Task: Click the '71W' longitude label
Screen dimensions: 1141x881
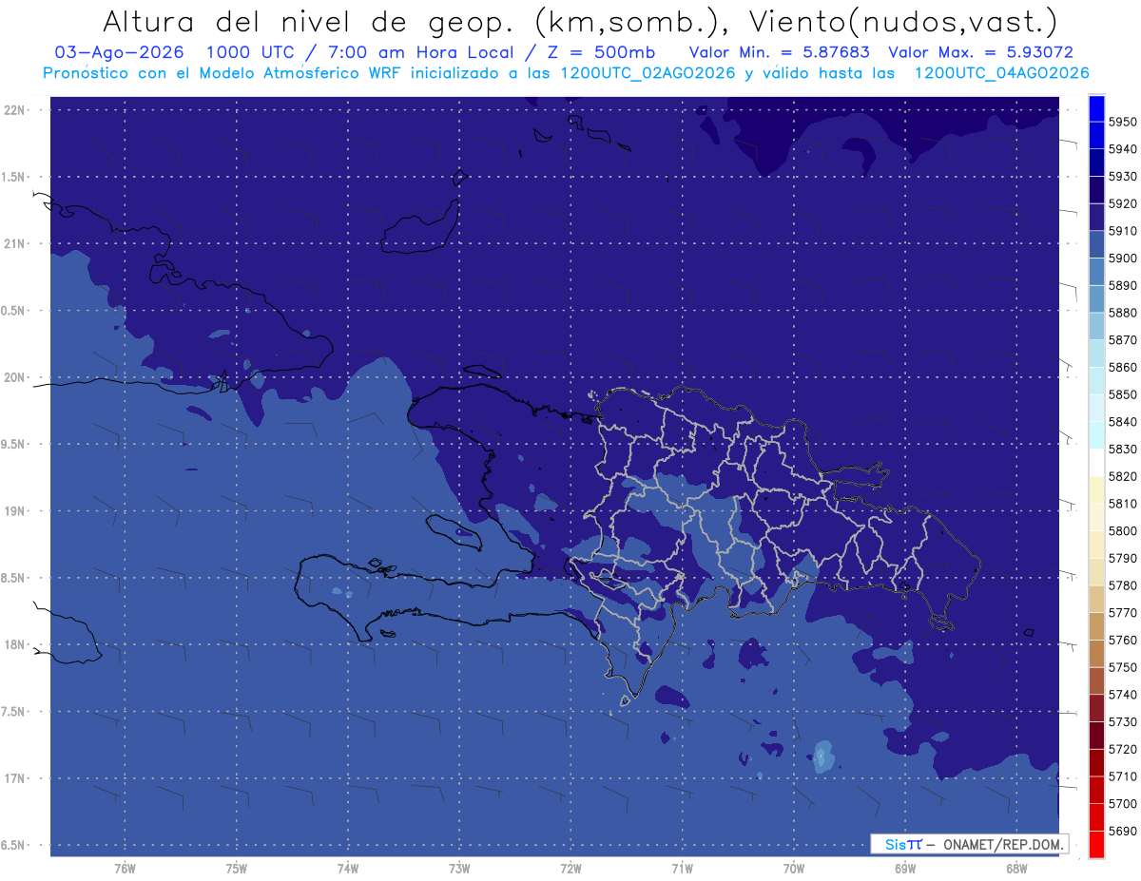Action: tap(682, 869)
